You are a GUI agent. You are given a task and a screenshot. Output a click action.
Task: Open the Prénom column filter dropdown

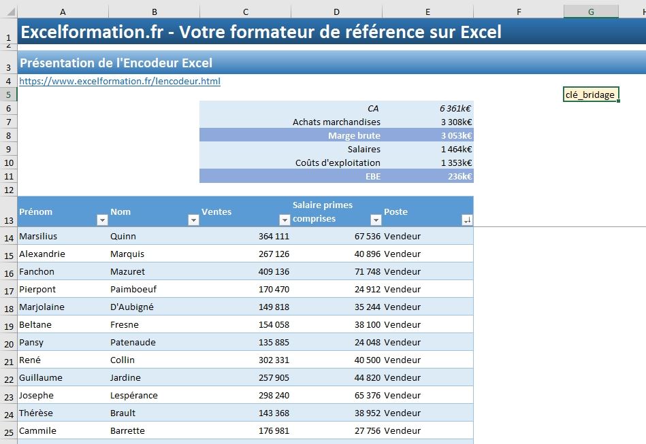(x=102, y=220)
